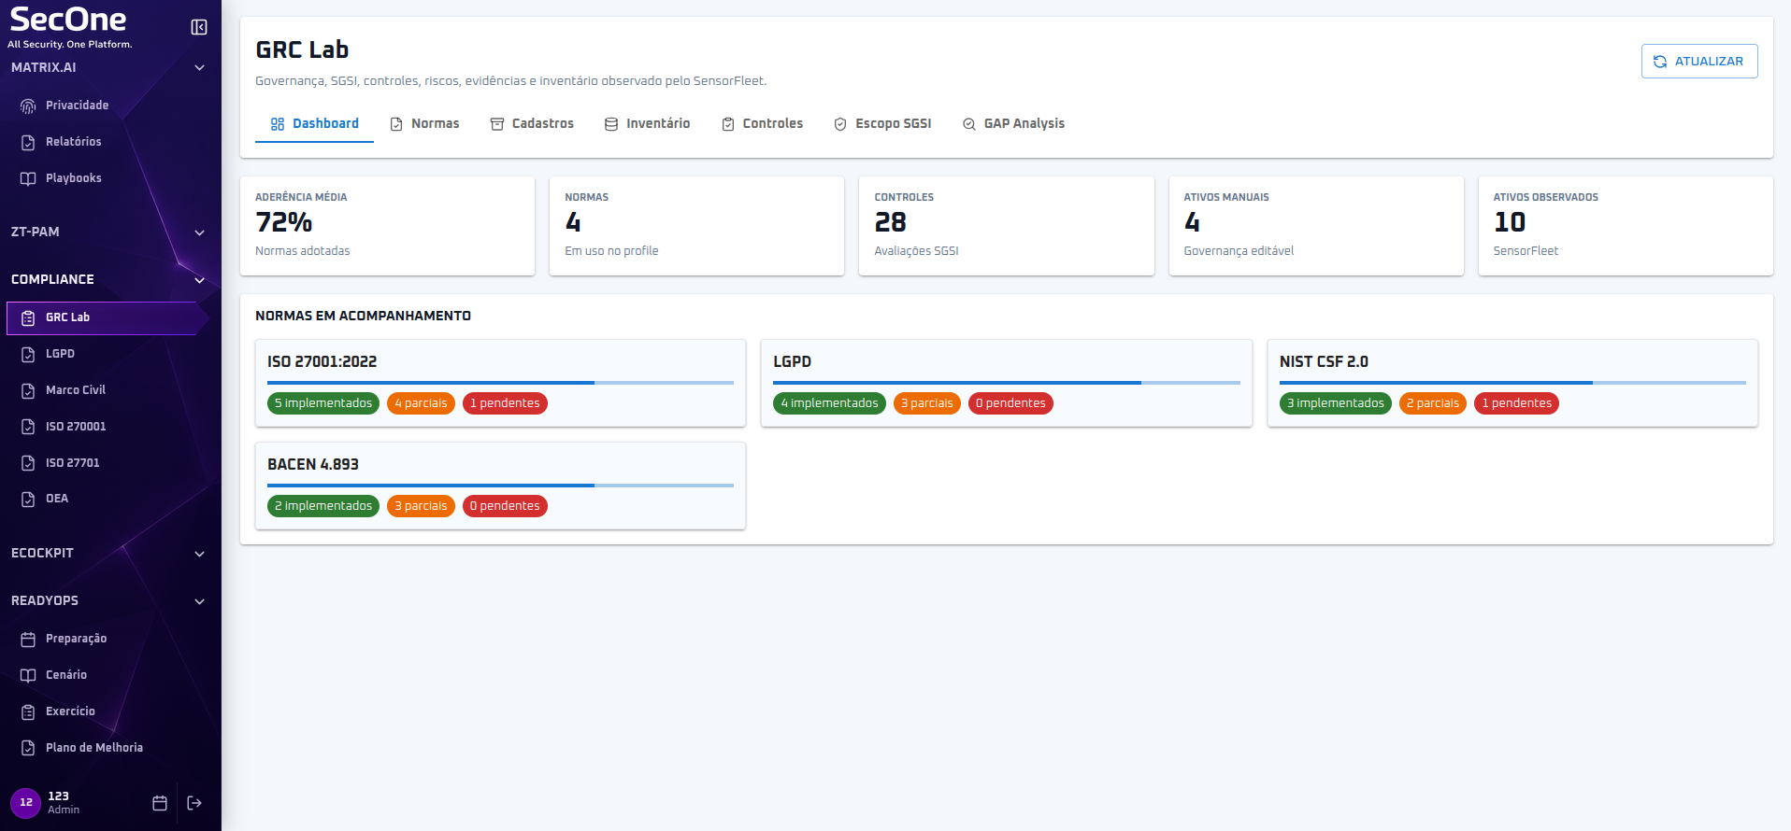The image size is (1791, 831).
Task: Click the ISO 270001 document icon
Action: pyautogui.click(x=28, y=427)
